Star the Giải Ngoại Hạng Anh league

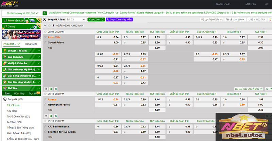(x=46, y=25)
